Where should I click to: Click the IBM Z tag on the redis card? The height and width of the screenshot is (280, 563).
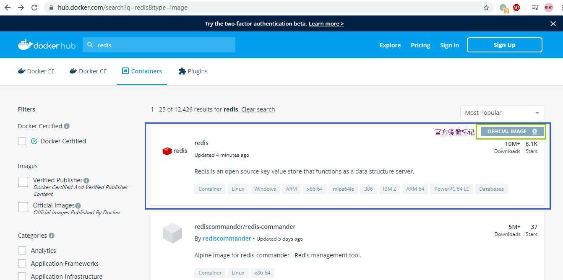tap(389, 189)
